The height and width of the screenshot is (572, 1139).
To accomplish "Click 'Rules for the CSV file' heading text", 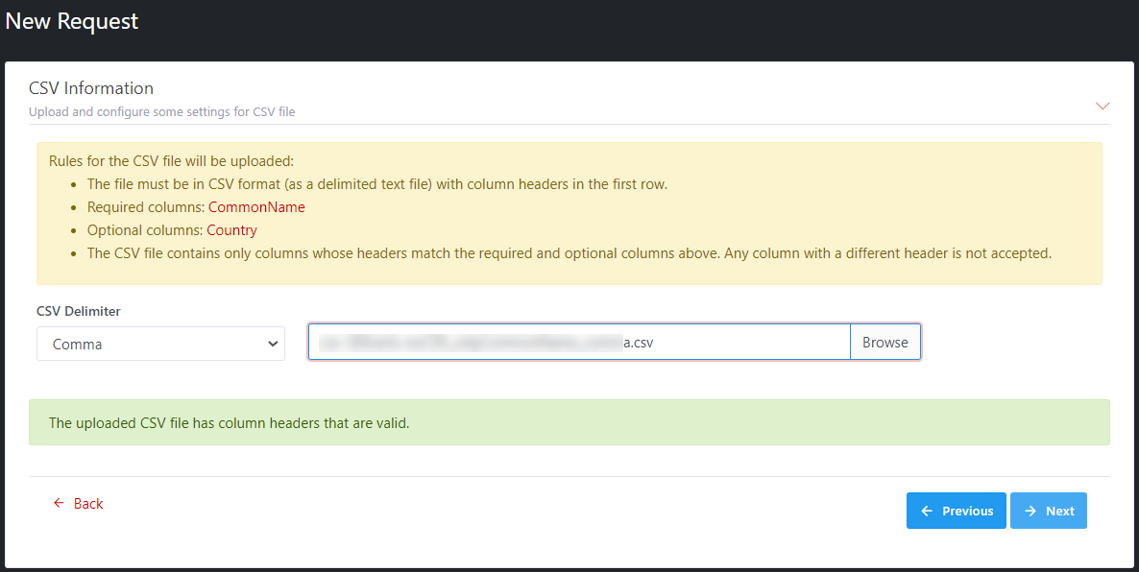I will tap(171, 161).
